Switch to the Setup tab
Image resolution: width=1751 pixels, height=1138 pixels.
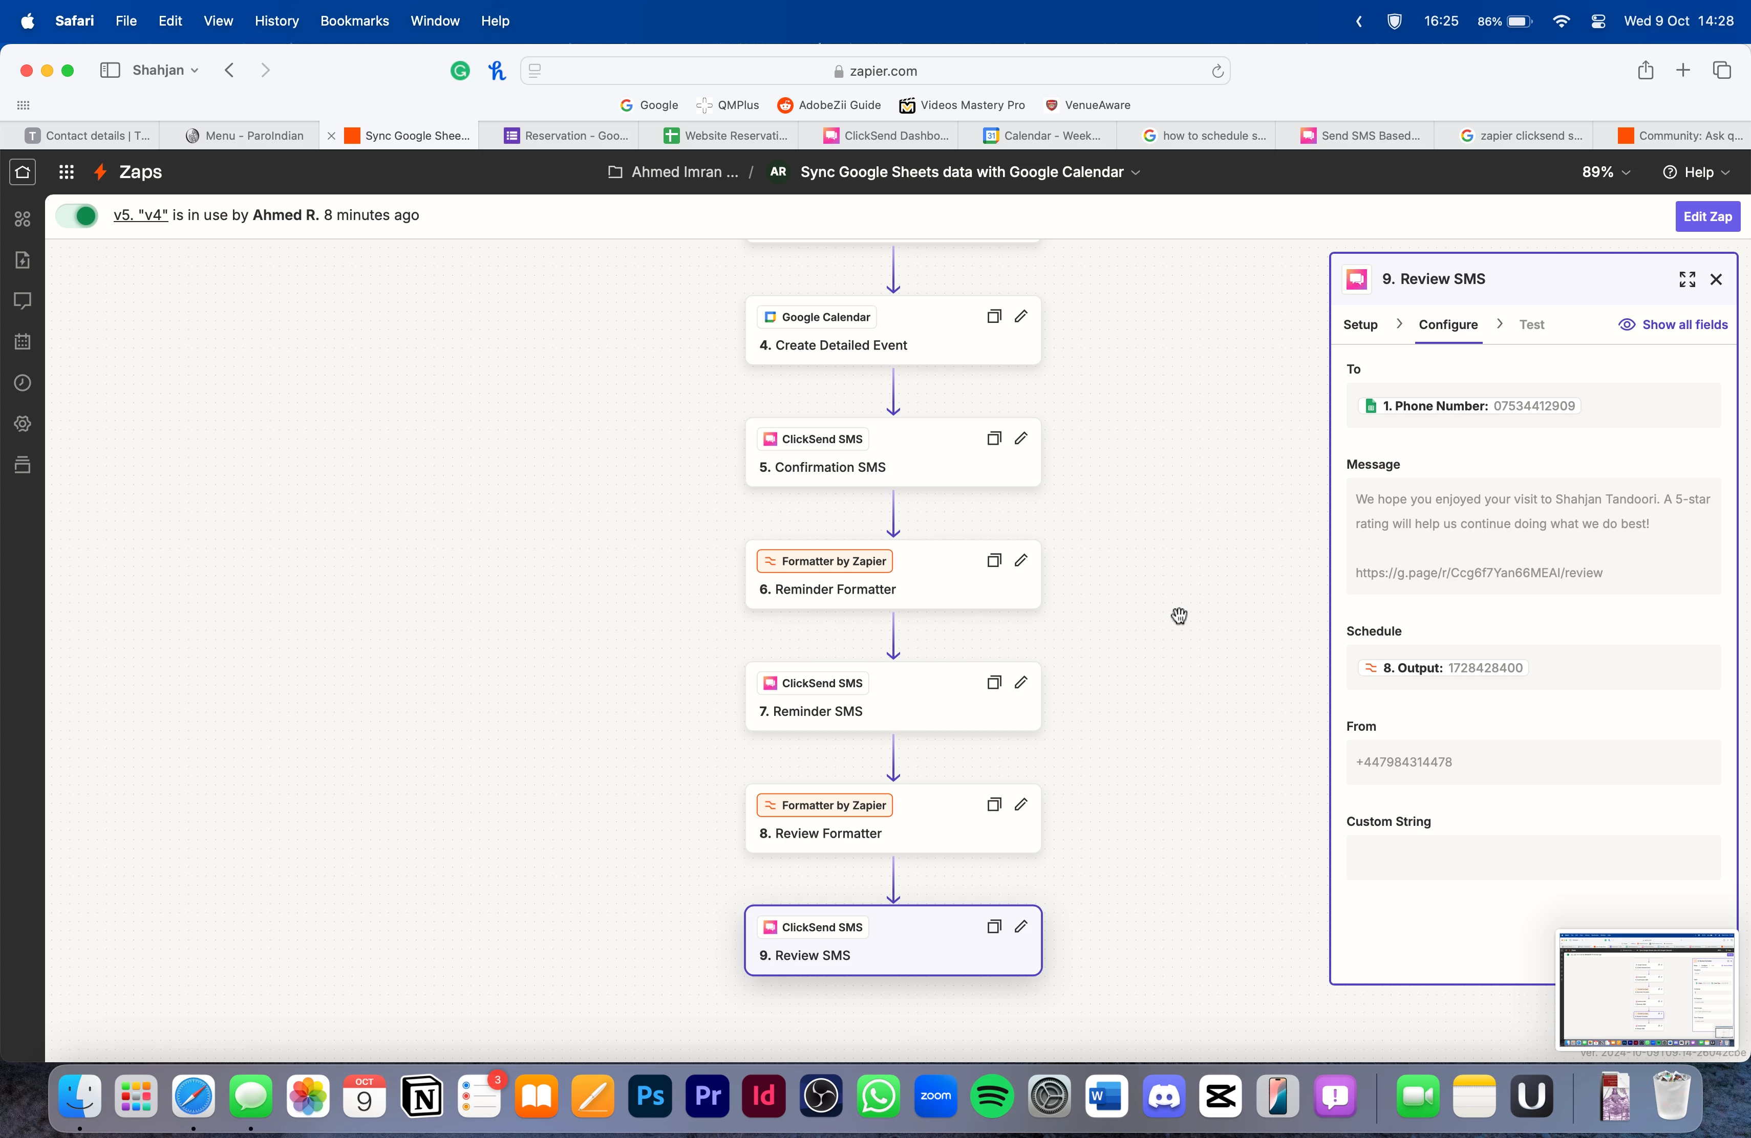[1360, 324]
